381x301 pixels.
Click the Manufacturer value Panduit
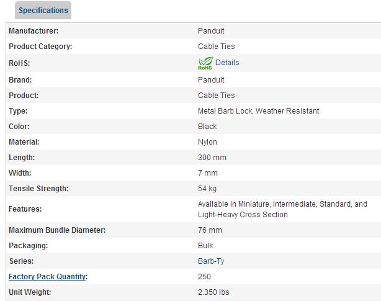[x=211, y=30]
